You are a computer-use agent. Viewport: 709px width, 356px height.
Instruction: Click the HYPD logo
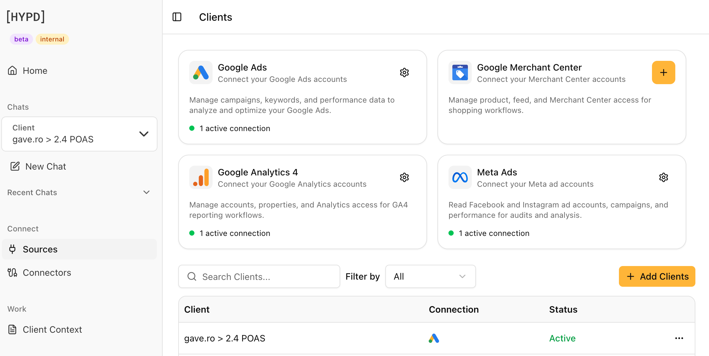[26, 17]
